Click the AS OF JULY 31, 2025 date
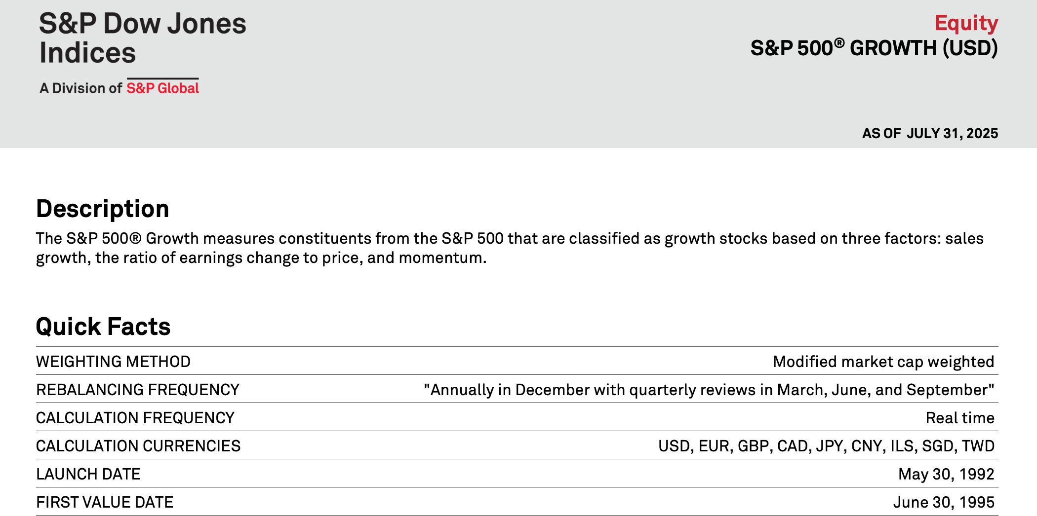Viewport: 1037px width, 516px height. (930, 133)
